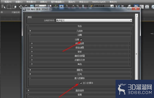Collapse the 嵌入的媒体 rollout header
Viewport: 154px width, 98px height.
click(x=80, y=78)
